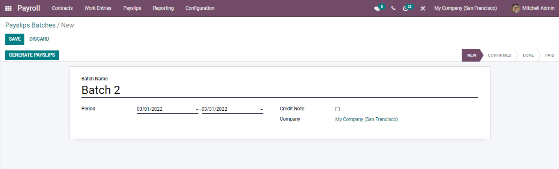Open the conversations chat icon

[x=377, y=8]
